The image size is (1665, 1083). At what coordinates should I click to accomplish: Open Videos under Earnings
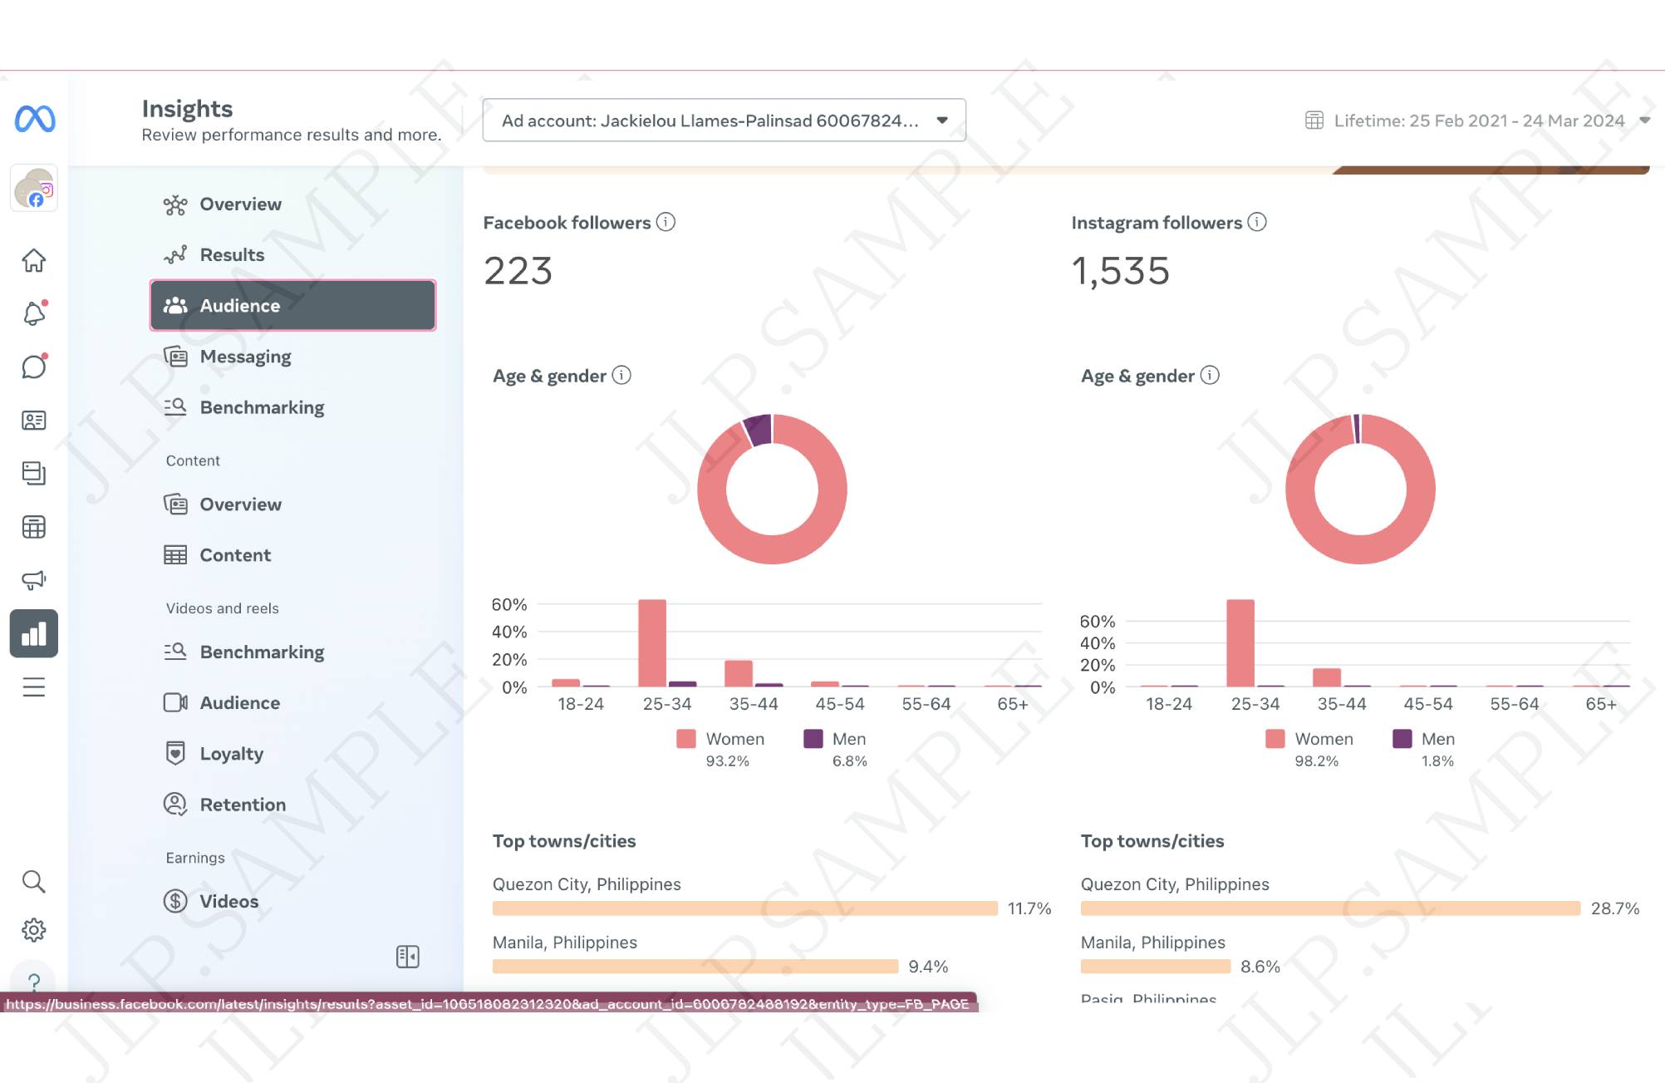click(x=228, y=901)
